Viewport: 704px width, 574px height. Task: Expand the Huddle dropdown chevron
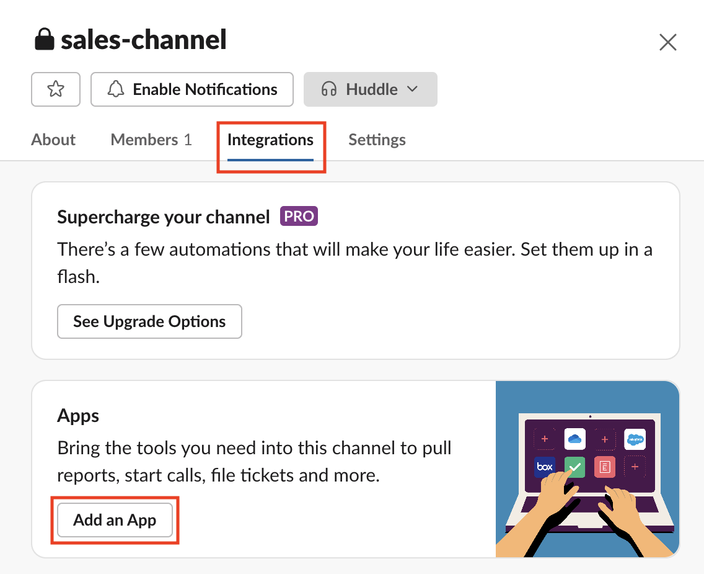click(413, 89)
